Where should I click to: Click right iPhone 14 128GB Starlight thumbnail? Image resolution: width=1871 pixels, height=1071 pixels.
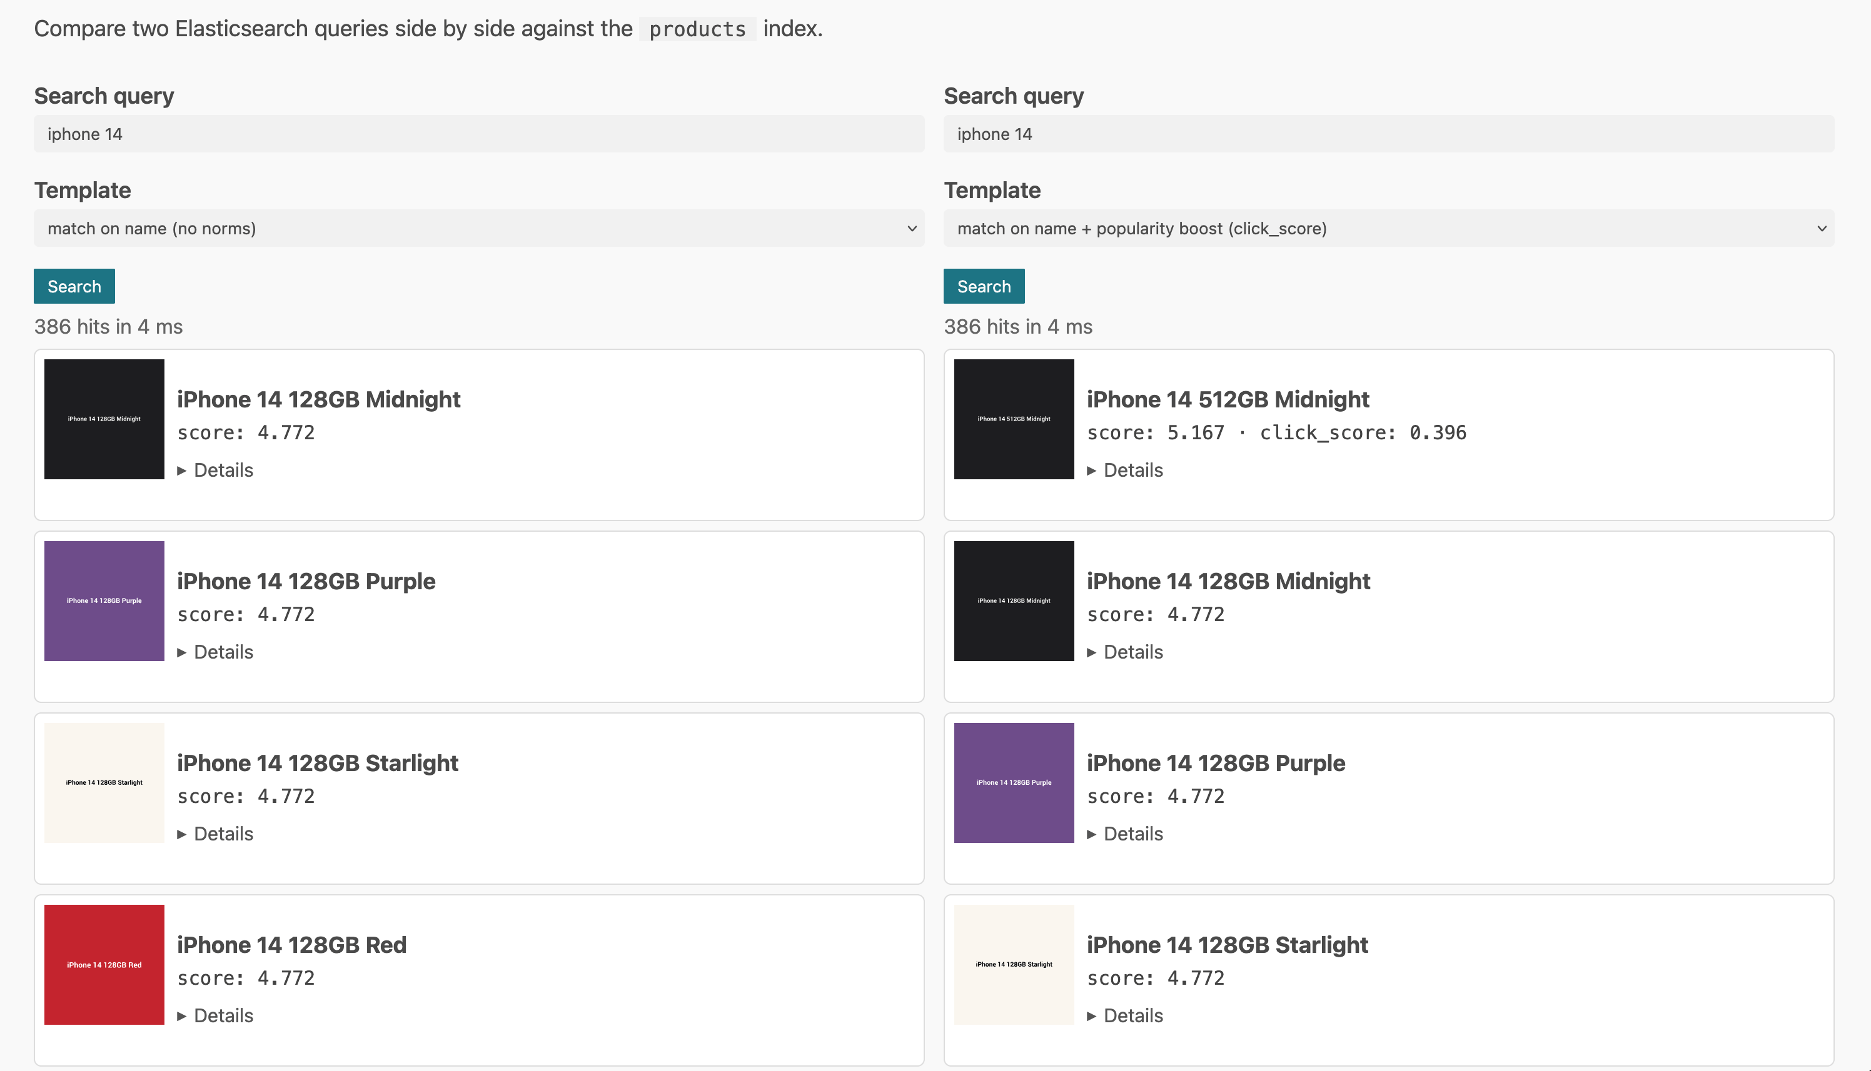click(x=1014, y=964)
